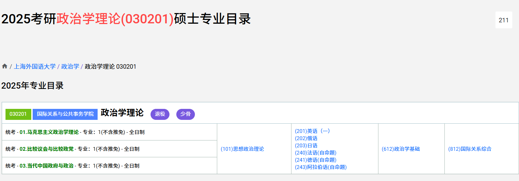Open (201)英语（一） subject link

[x=312, y=131]
